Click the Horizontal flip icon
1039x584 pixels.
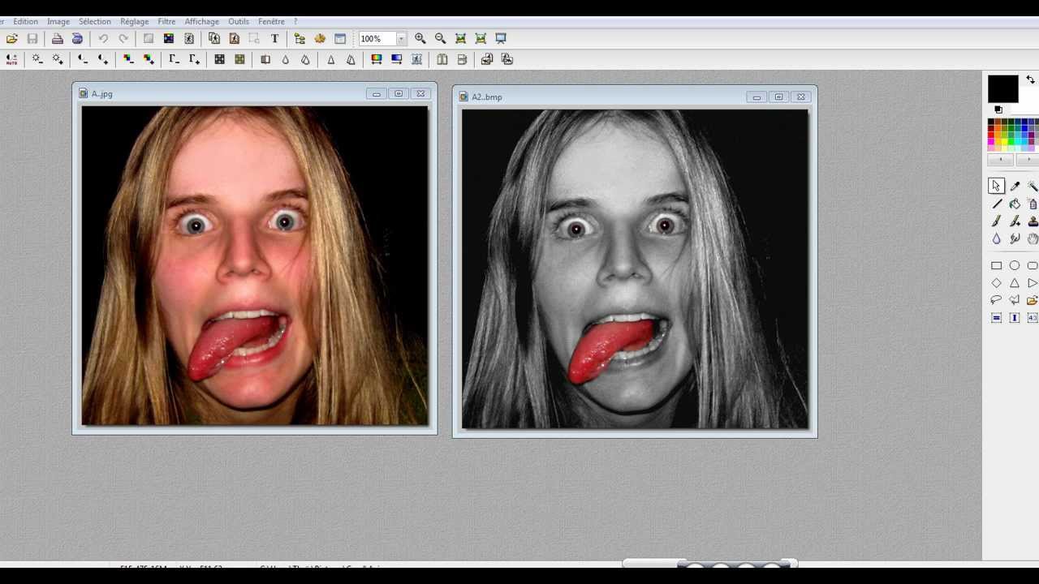tap(442, 59)
